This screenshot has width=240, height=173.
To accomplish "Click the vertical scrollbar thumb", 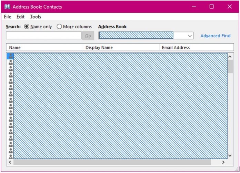I will pos(230,66).
